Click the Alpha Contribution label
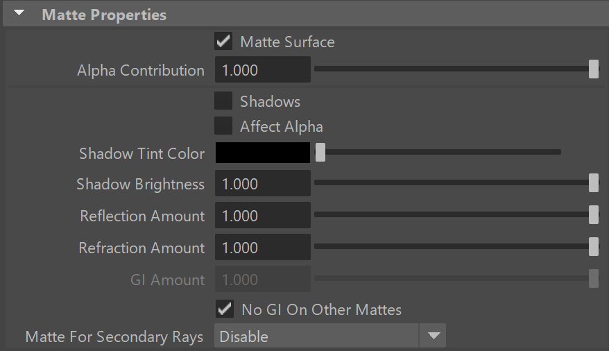Screen dimensions: 609x351 click(141, 71)
